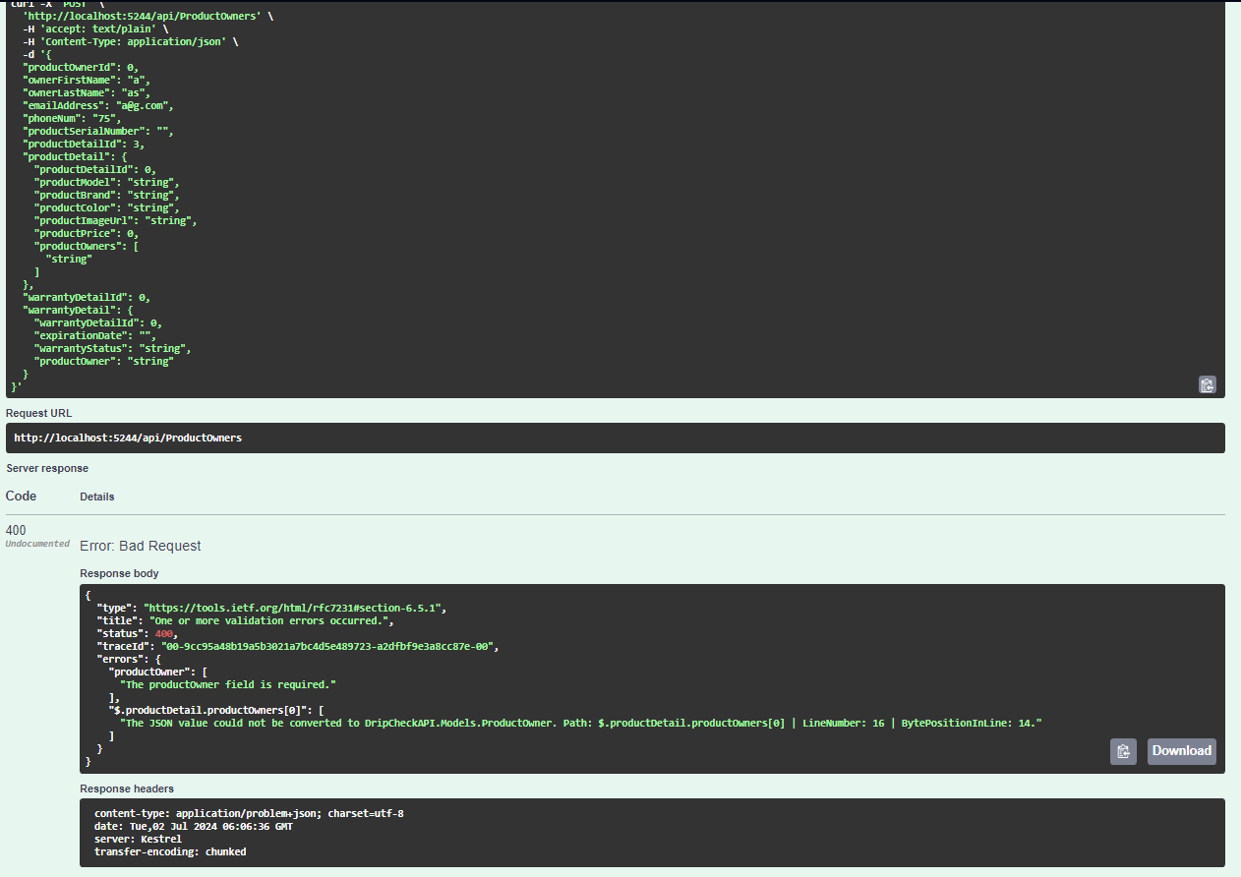The width and height of the screenshot is (1241, 877).
Task: Click the Content-Type header line in curl
Action: click(x=130, y=41)
